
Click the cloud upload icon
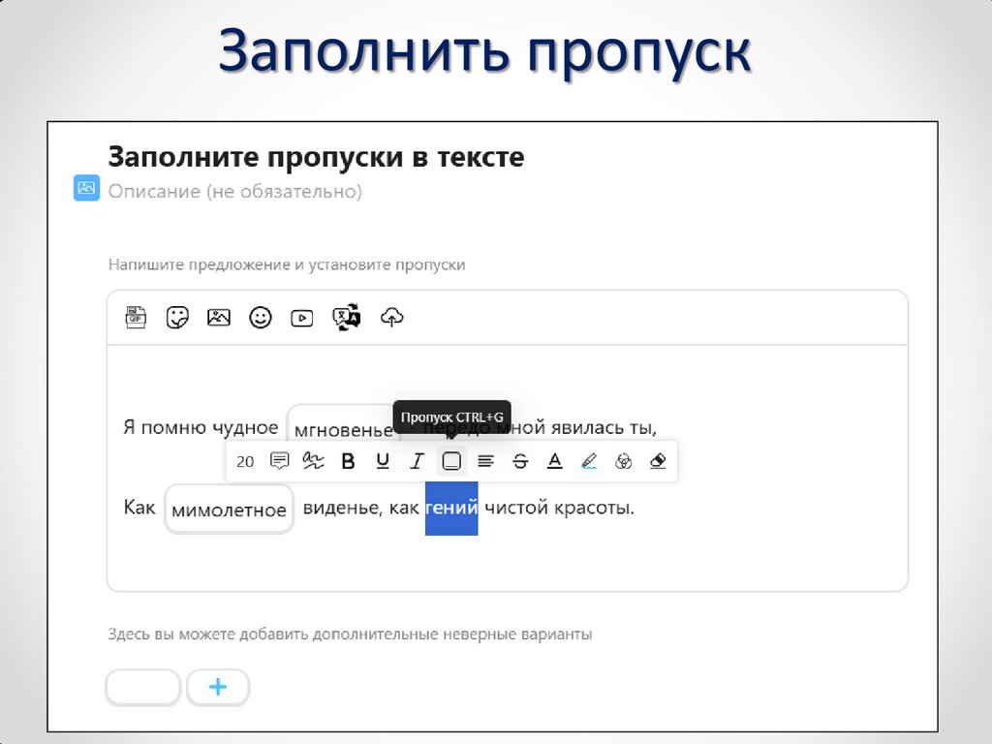coord(391,318)
